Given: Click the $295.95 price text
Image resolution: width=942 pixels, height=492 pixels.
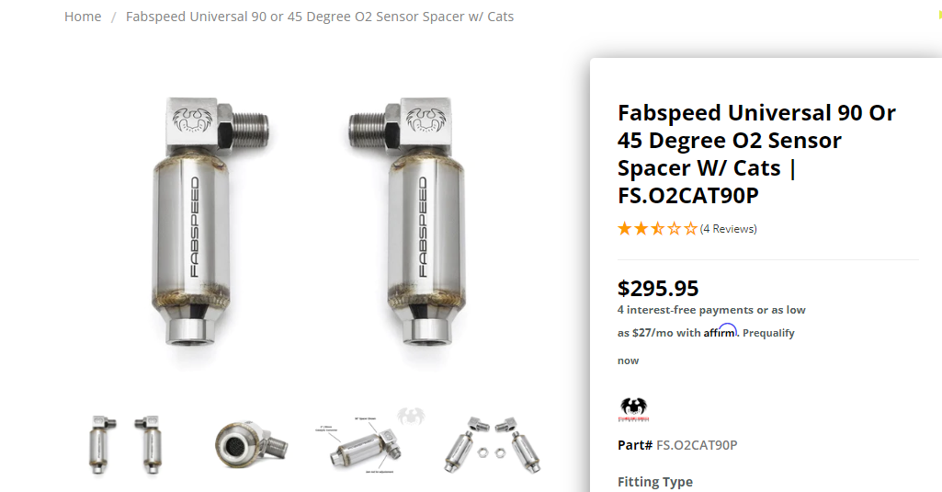Looking at the screenshot, I should pyautogui.click(x=658, y=288).
